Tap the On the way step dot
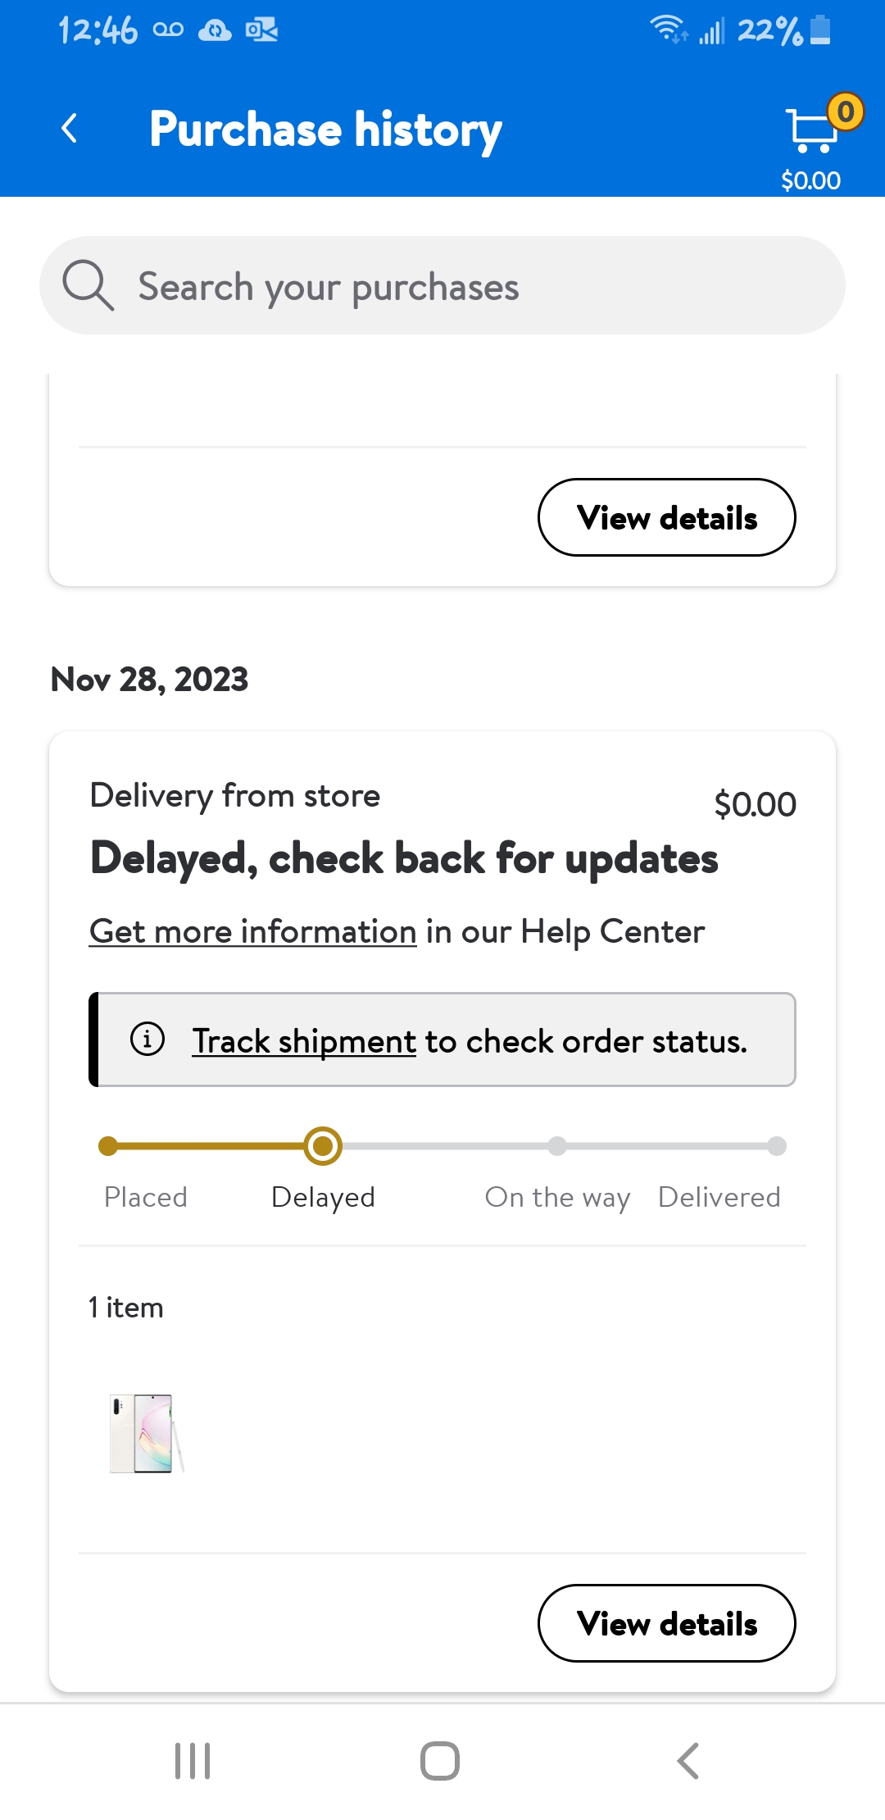This screenshot has width=885, height=1820. (557, 1146)
